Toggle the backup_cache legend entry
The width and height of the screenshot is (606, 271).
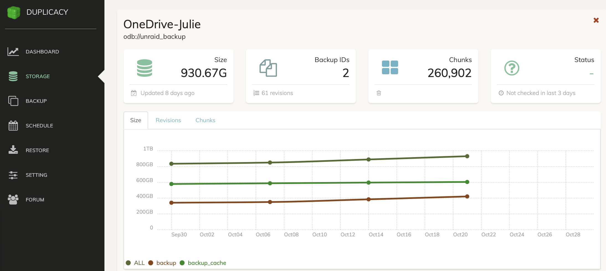click(x=203, y=263)
